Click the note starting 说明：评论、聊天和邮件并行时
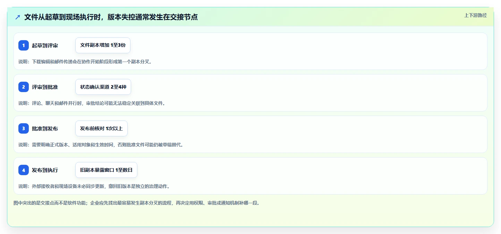This screenshot has height=234, width=501. point(92,103)
